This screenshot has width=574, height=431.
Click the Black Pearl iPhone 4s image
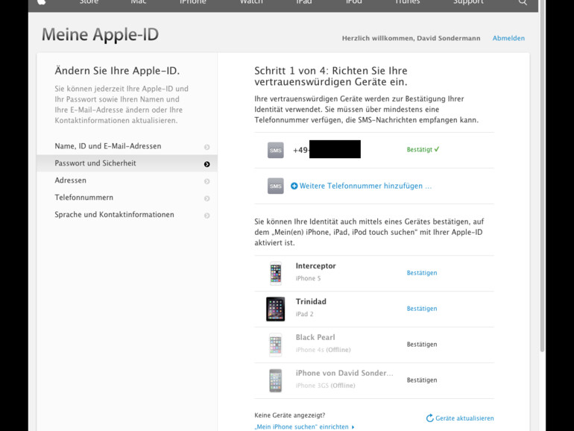[276, 345]
